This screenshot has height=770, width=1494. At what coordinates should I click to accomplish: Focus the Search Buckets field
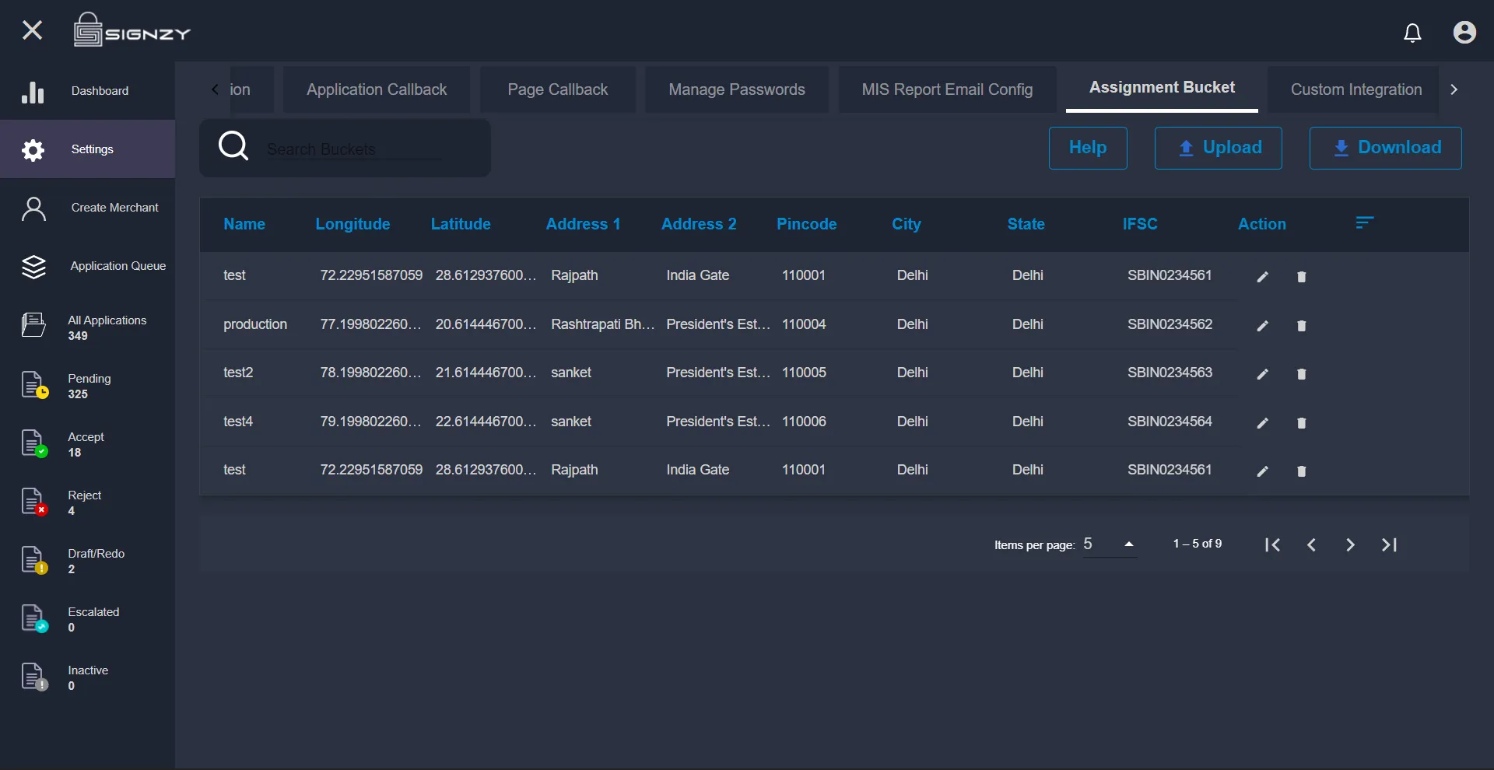[x=354, y=149]
